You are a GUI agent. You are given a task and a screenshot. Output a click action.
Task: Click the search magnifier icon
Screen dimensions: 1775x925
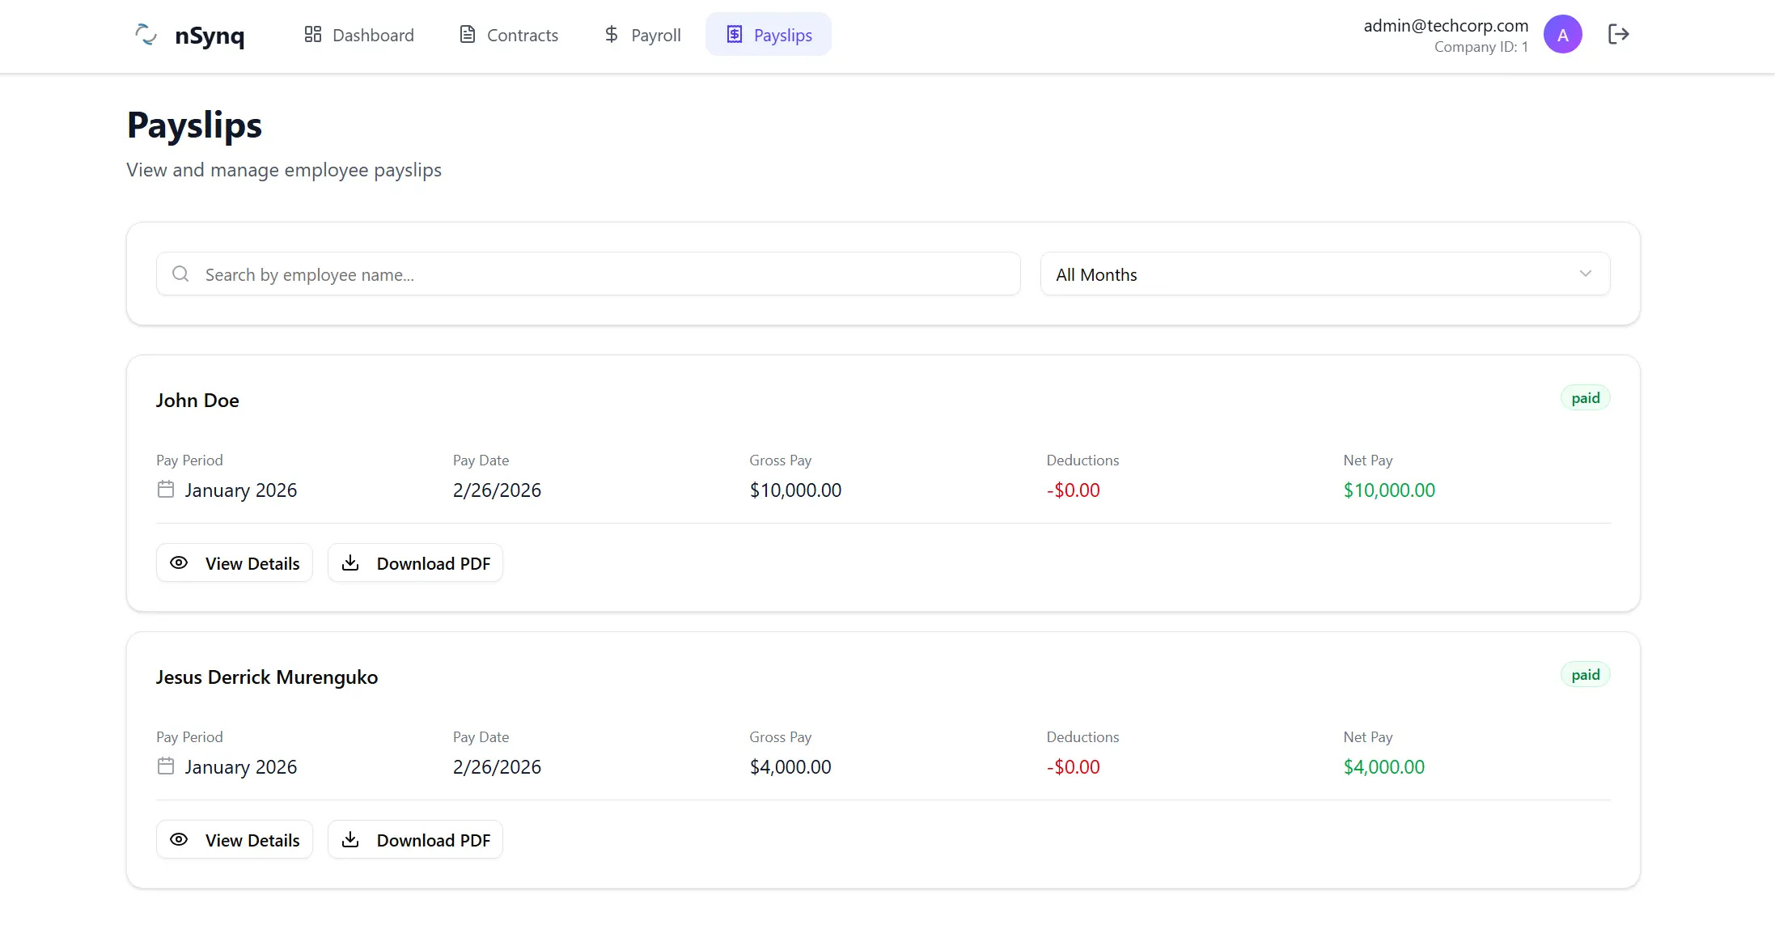click(180, 274)
